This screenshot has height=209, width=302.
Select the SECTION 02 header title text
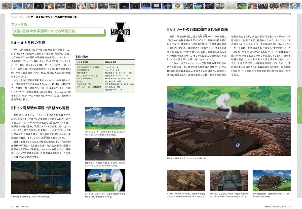coord(44,17)
